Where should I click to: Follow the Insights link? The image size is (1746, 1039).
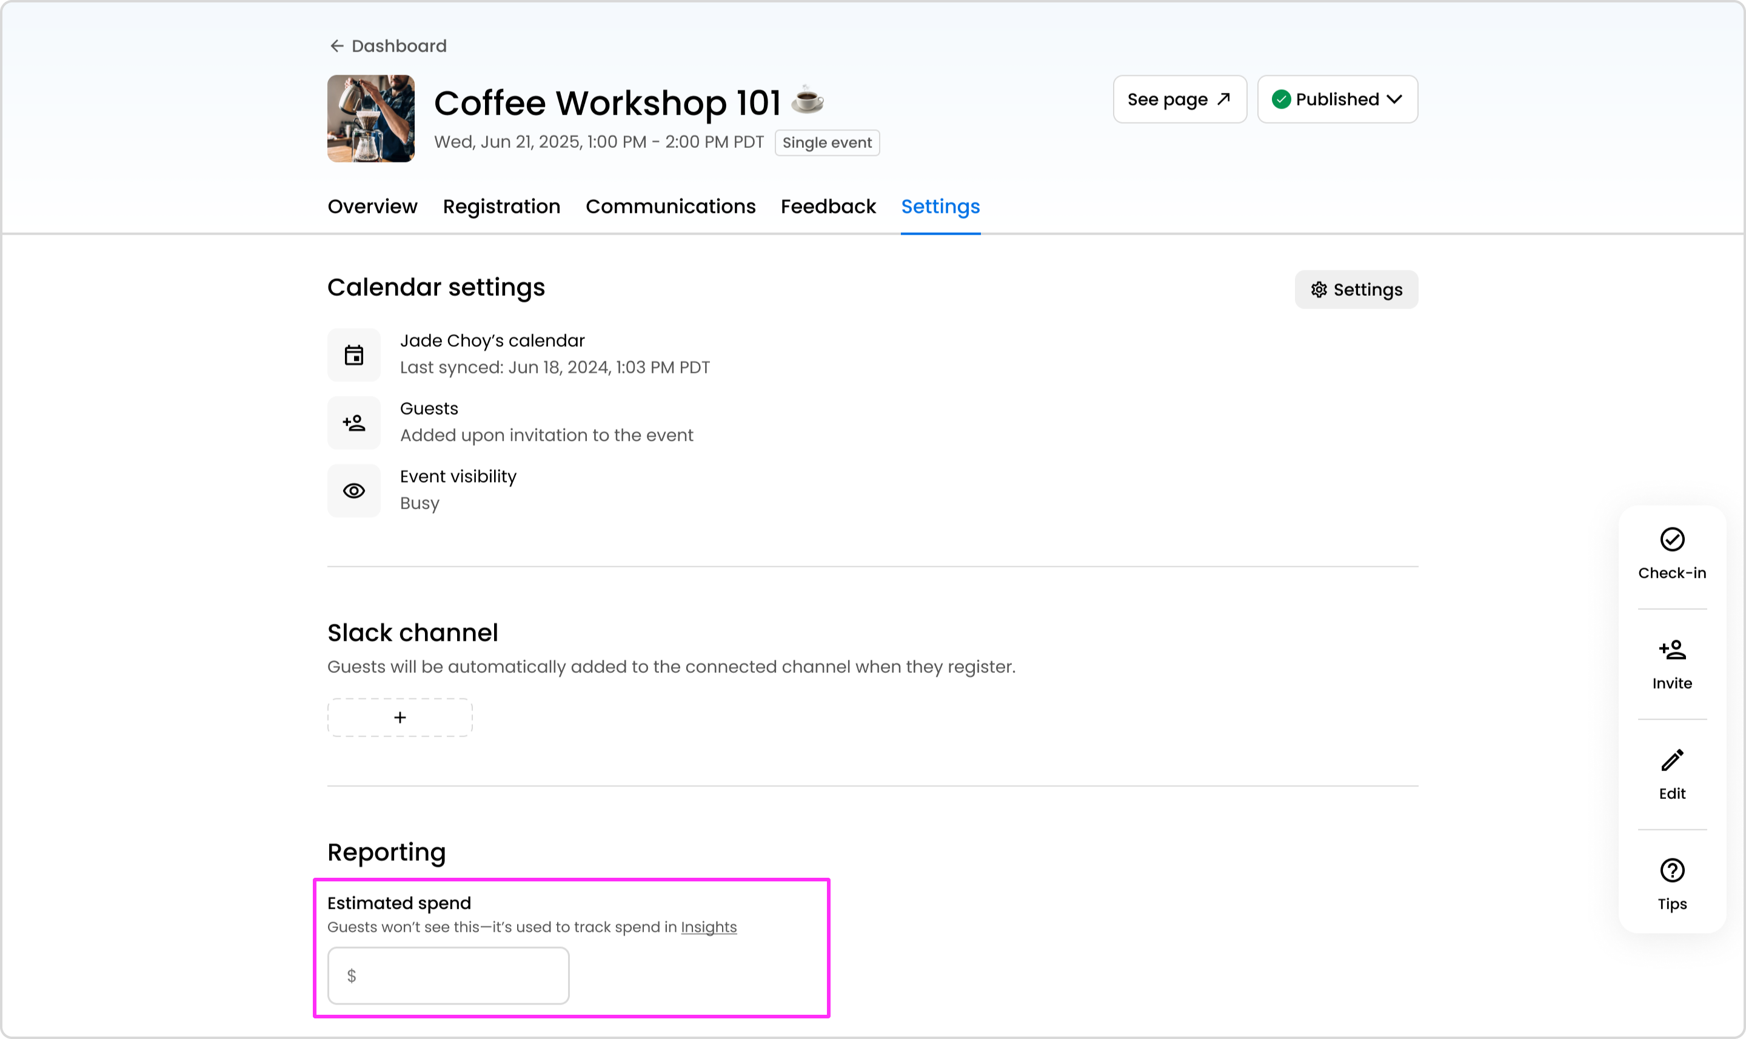pos(707,927)
